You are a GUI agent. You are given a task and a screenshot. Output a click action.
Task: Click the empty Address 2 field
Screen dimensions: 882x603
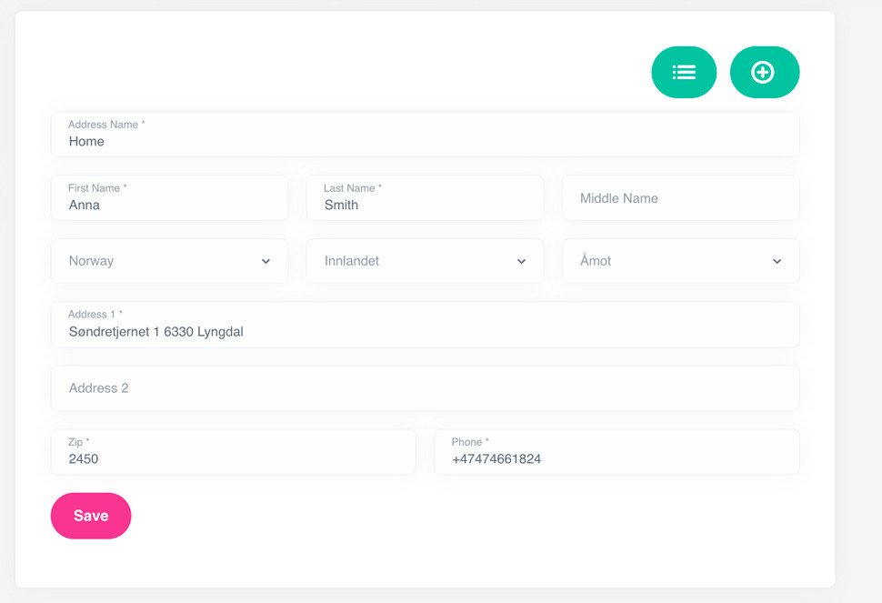425,388
